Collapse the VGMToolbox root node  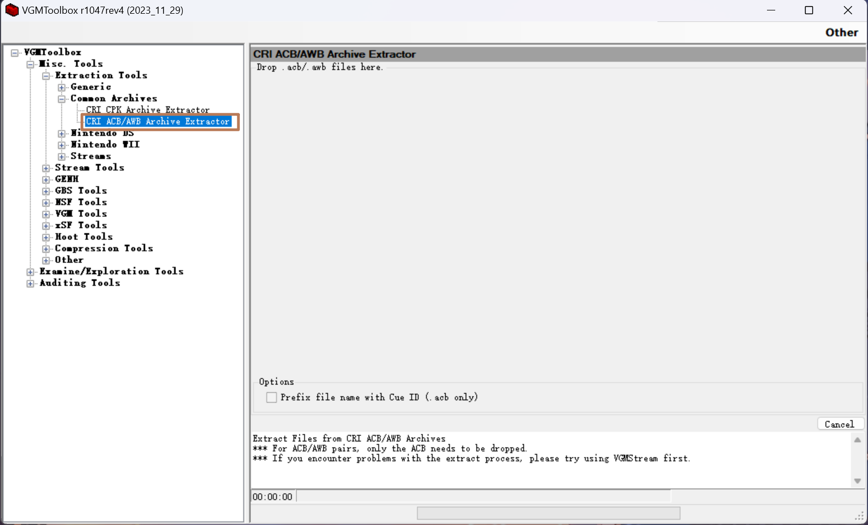(15, 53)
